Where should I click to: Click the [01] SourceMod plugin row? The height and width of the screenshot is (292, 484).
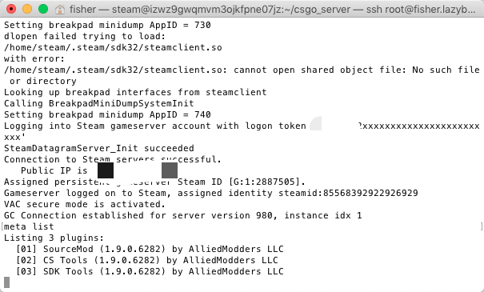(150, 249)
